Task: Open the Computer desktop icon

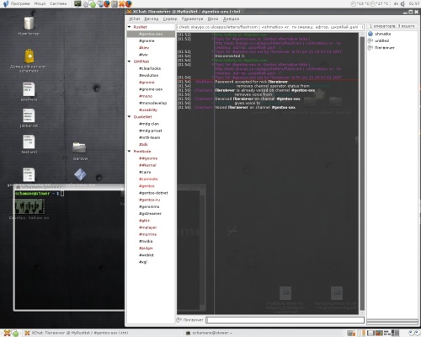Action: click(29, 26)
